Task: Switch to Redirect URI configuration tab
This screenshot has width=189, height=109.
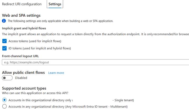Action: (x=22, y=4)
